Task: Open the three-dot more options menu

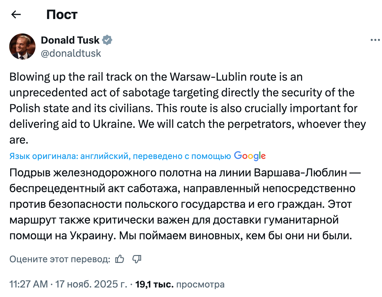Action: pos(375,40)
